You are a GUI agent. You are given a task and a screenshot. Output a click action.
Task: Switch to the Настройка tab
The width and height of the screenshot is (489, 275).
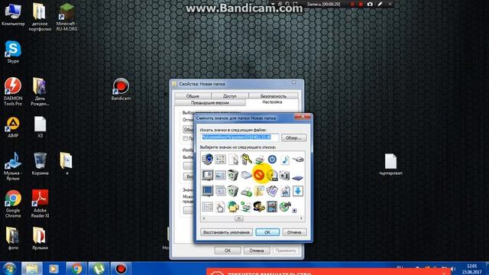point(272,102)
